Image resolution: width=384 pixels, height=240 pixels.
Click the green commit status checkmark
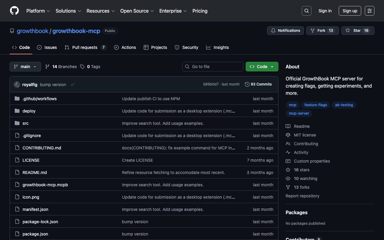72,85
